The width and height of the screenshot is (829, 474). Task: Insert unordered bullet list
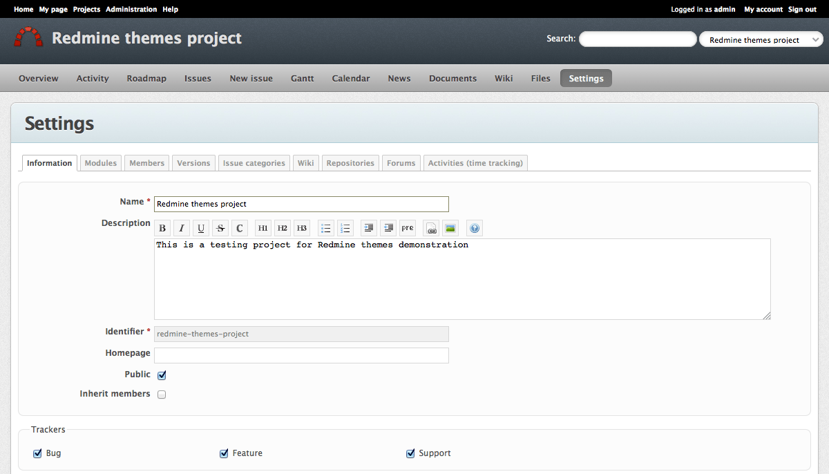[326, 228]
